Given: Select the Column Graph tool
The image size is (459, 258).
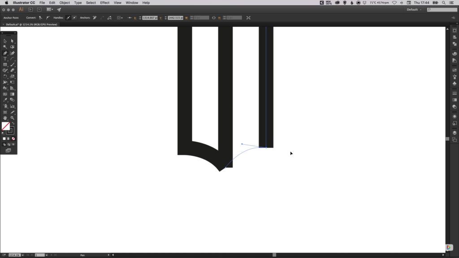Looking at the screenshot, I should point(12,106).
